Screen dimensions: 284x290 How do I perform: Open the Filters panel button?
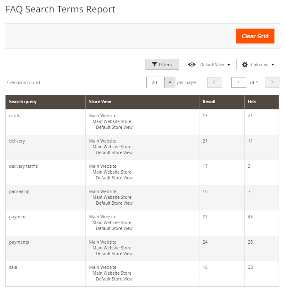point(162,64)
